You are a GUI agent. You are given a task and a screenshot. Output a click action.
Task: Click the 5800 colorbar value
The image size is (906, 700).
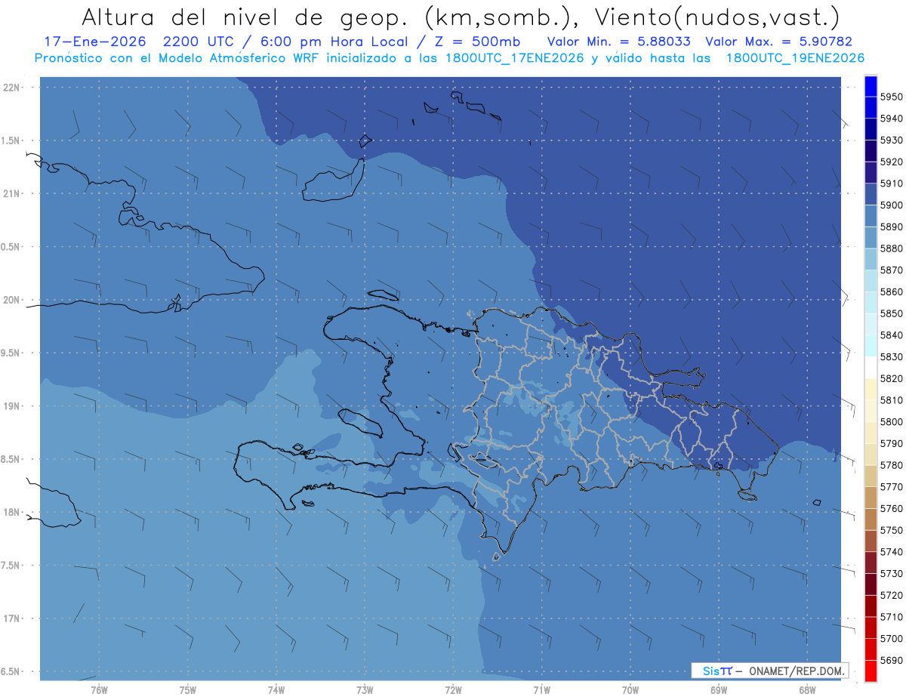click(x=891, y=421)
